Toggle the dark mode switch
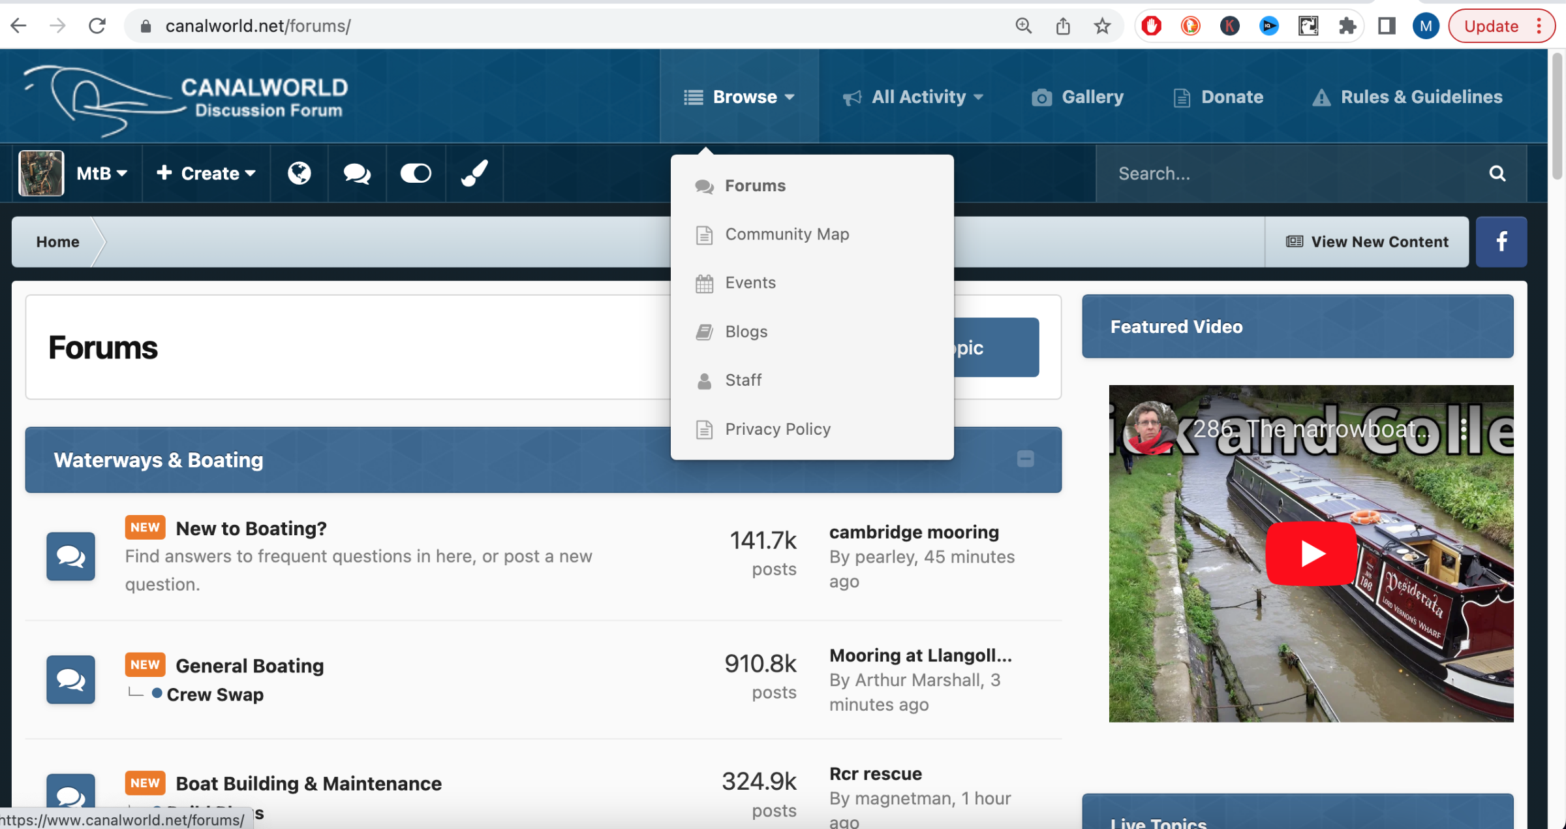The width and height of the screenshot is (1566, 829). point(416,174)
